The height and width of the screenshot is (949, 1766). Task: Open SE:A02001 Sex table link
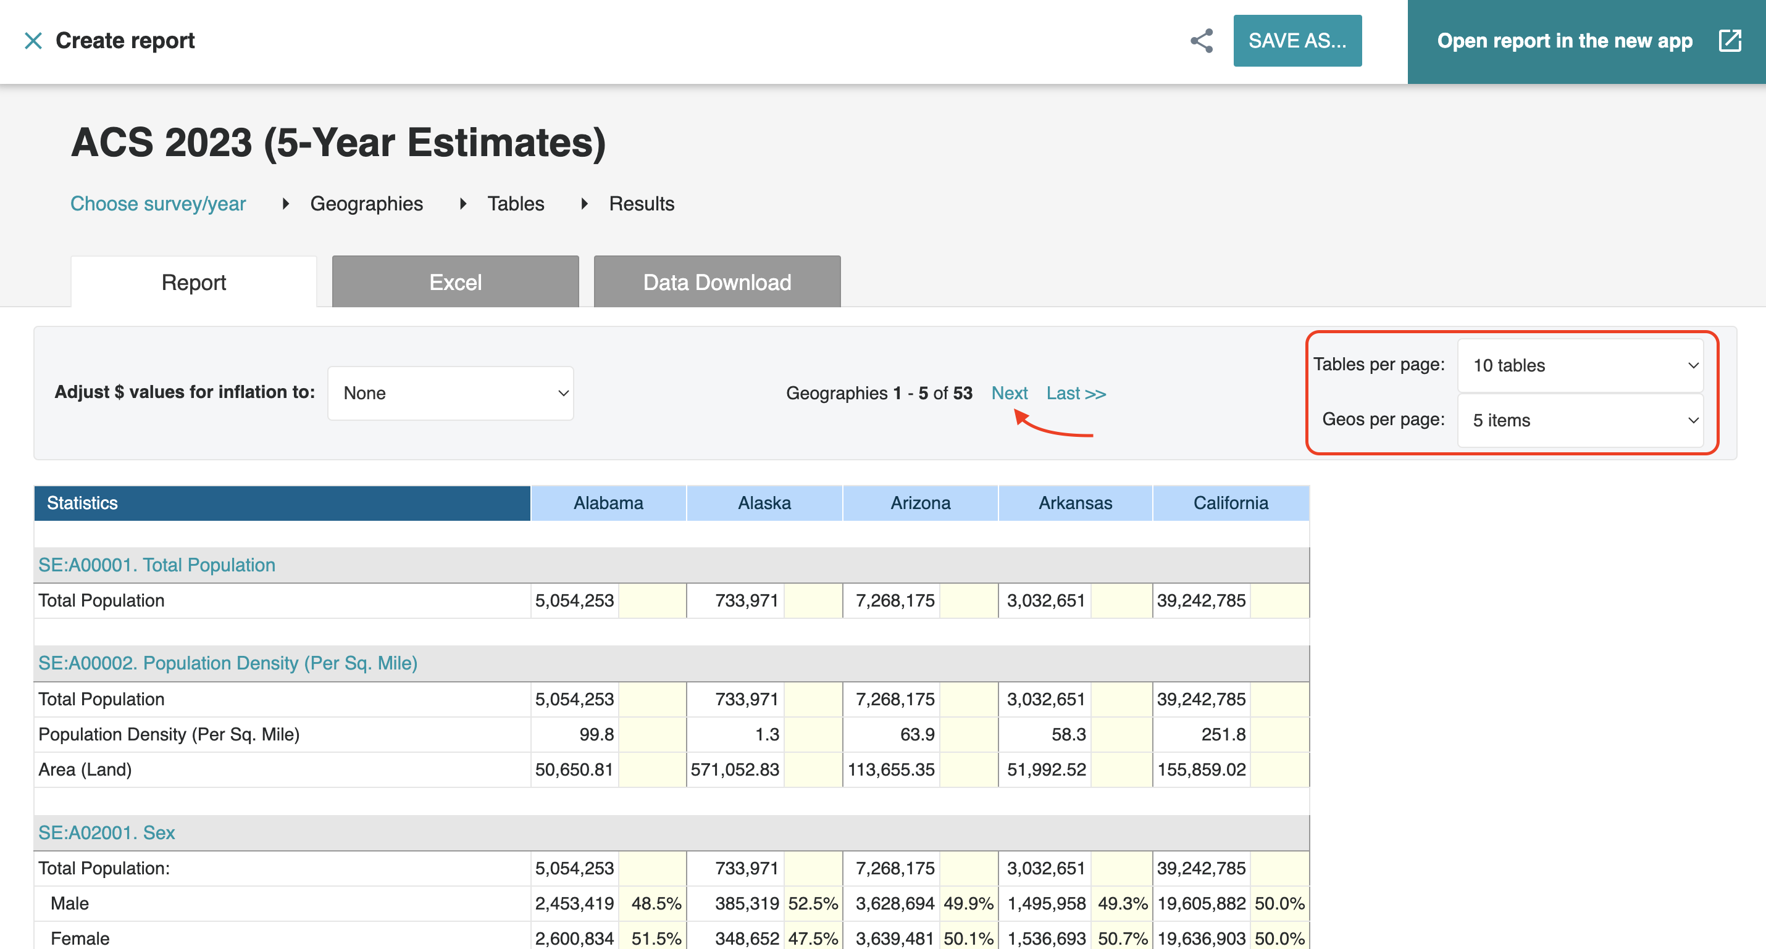point(106,832)
